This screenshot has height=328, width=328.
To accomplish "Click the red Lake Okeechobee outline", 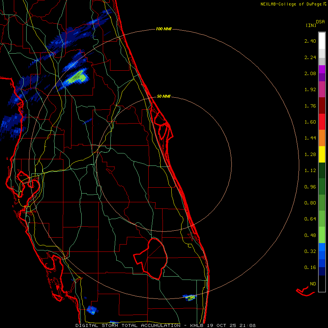I will click(x=151, y=259).
